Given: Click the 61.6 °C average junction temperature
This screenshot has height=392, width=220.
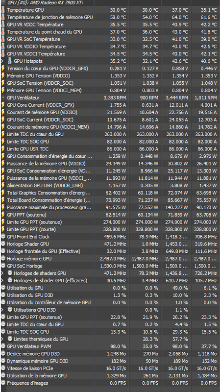Looking at the screenshot, I should tap(209, 17).
